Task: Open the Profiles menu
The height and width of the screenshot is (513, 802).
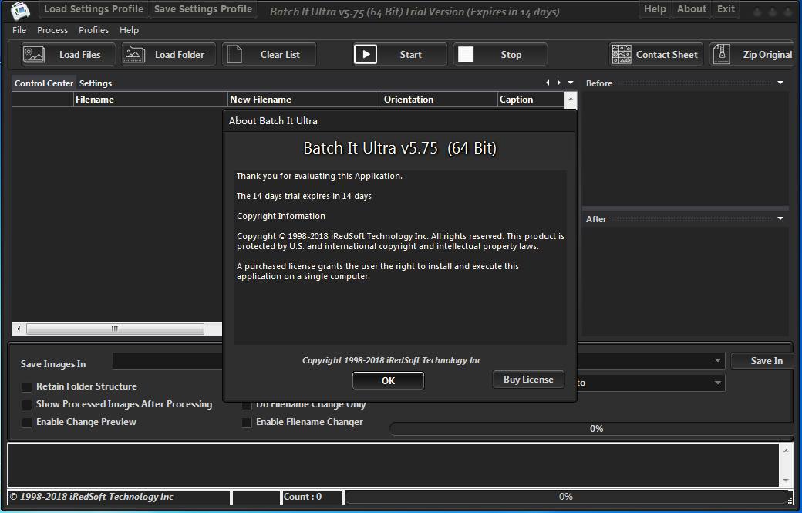Action: click(93, 30)
